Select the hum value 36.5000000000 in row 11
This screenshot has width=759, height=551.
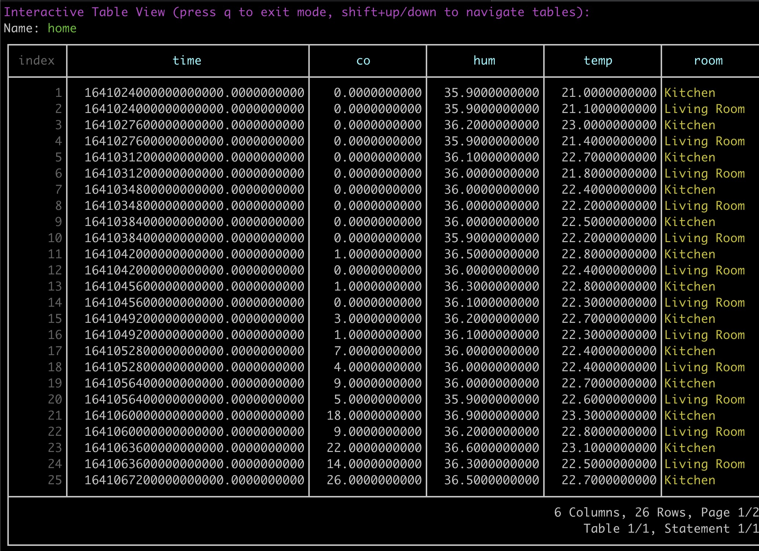(492, 254)
